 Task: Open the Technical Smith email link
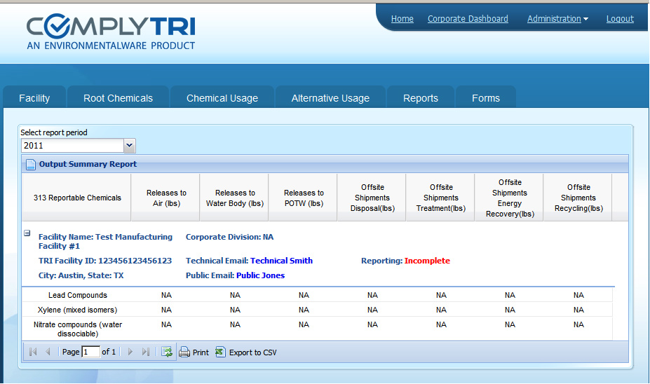[281, 261]
